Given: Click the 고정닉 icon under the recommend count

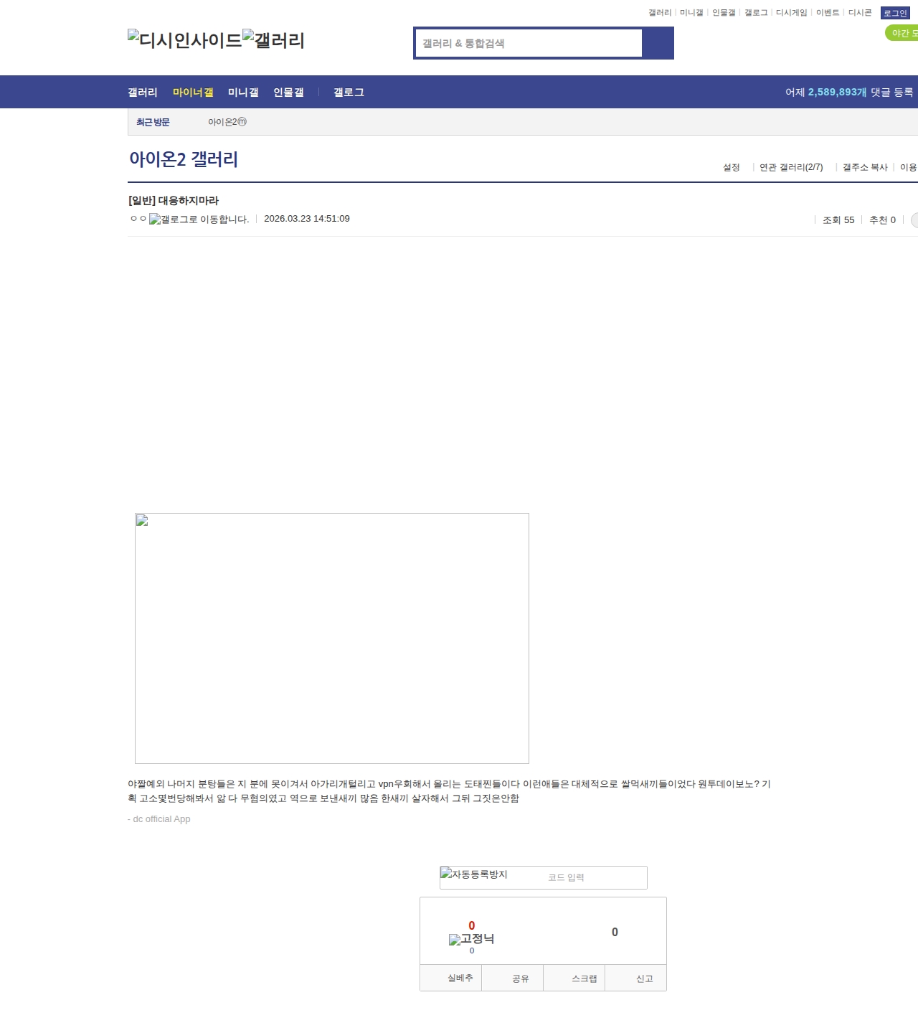Looking at the screenshot, I should [x=471, y=939].
